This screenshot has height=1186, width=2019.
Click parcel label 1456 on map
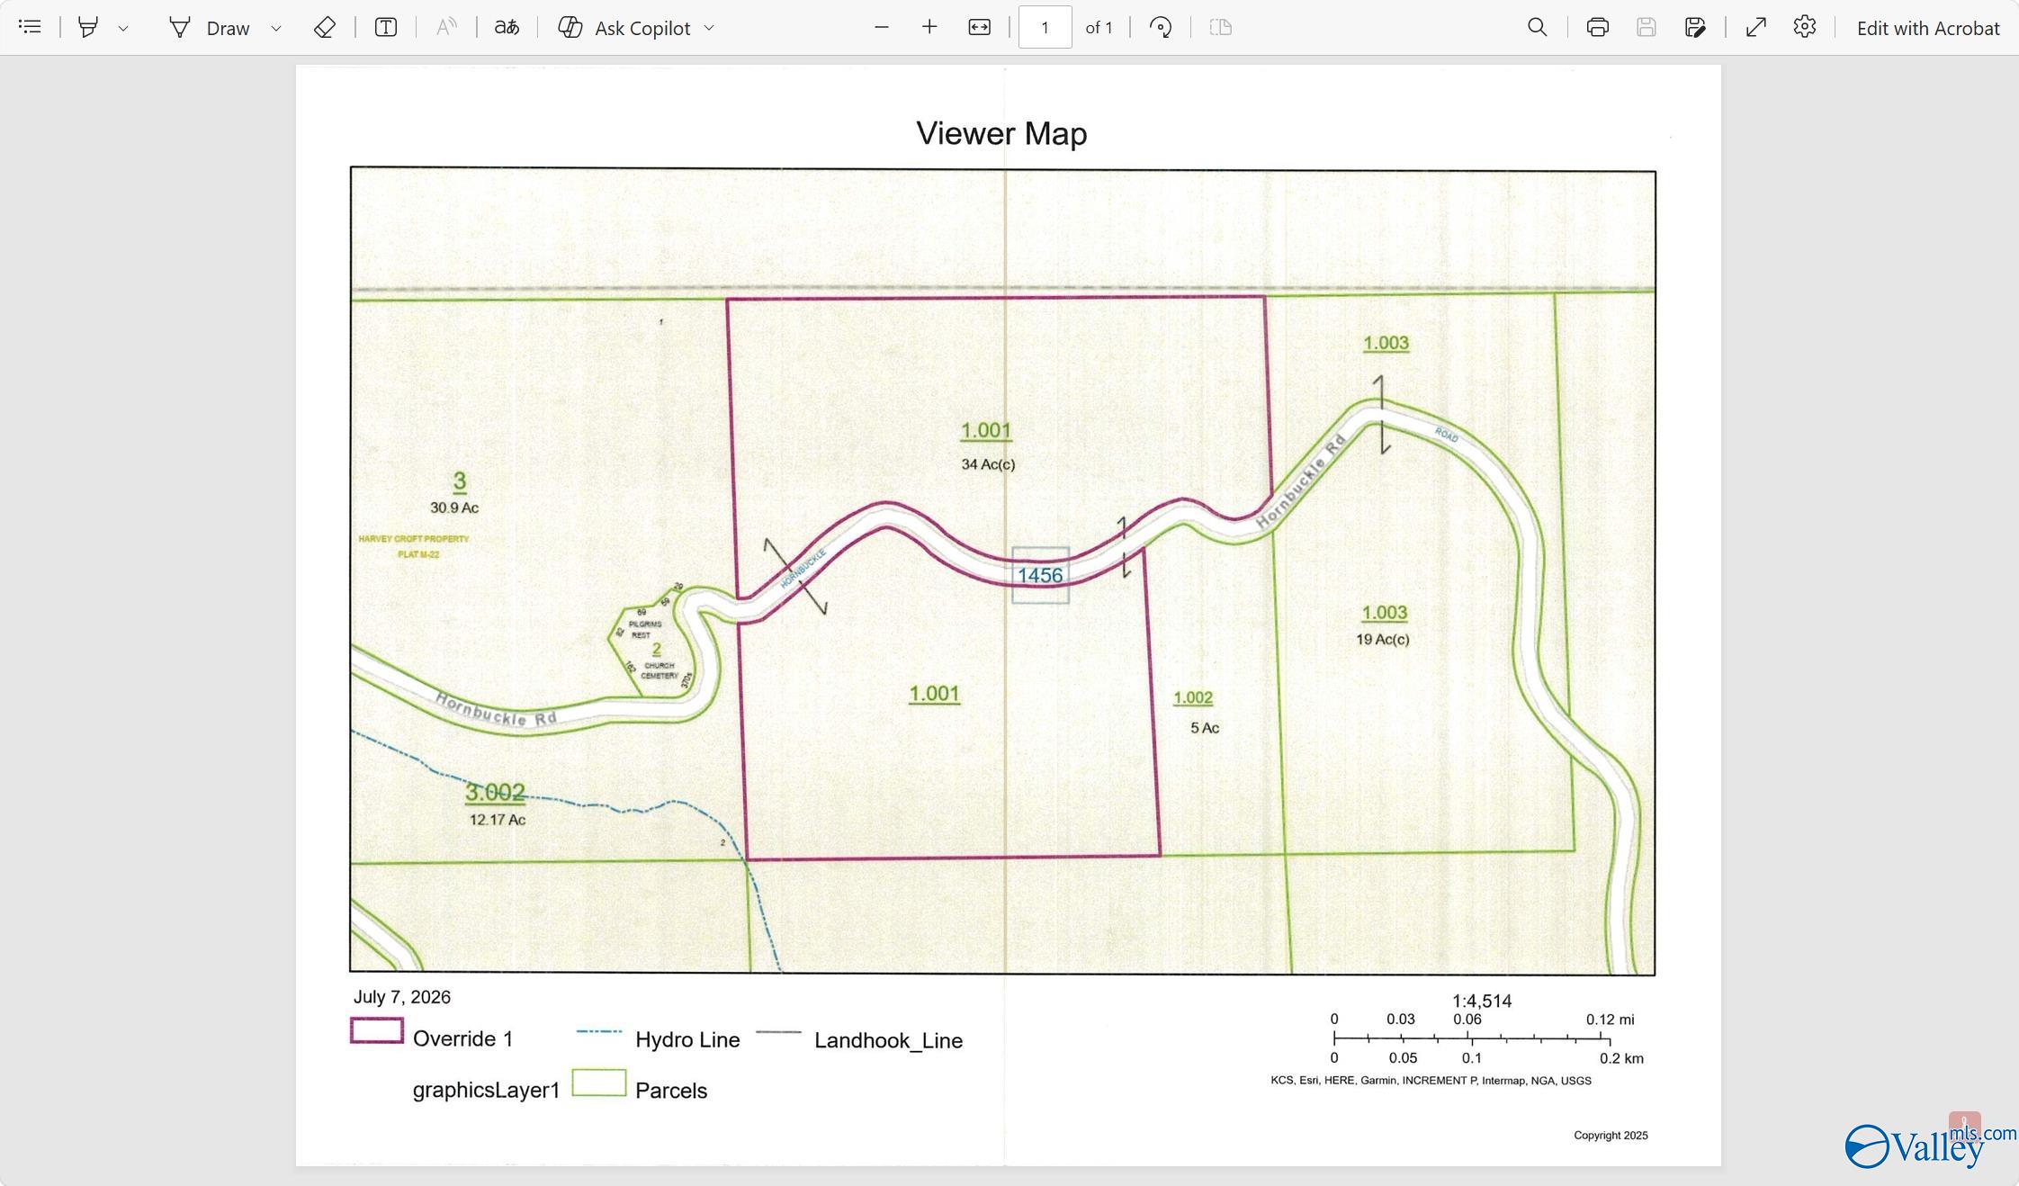tap(1040, 575)
